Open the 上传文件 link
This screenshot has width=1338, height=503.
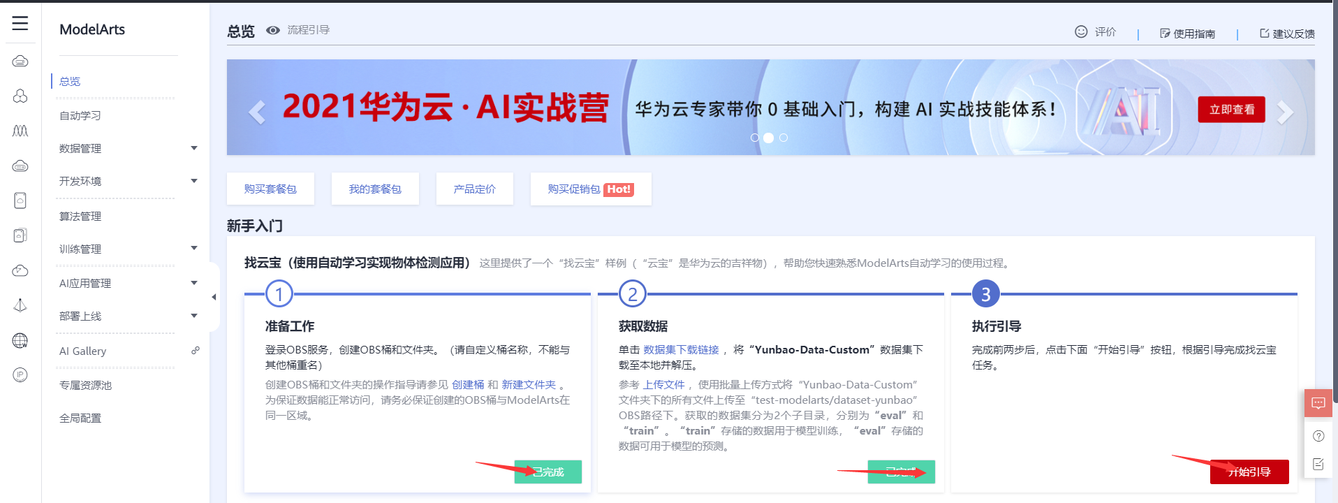[x=664, y=384]
